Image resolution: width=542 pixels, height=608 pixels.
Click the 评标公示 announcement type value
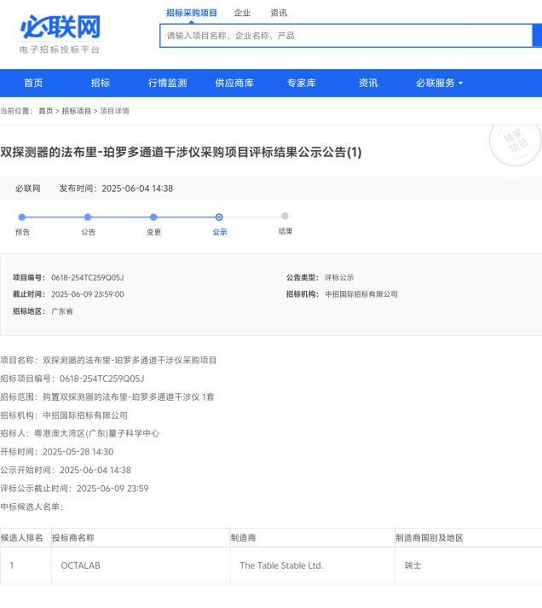[x=339, y=278]
